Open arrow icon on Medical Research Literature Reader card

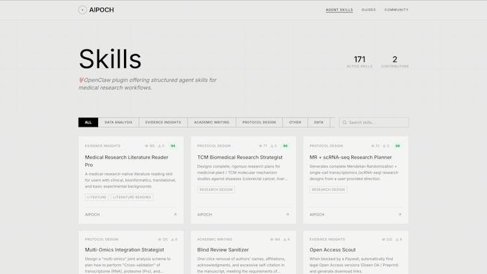[175, 214]
